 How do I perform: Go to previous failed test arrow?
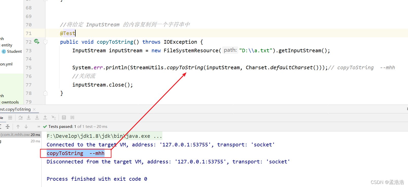tap(18, 126)
